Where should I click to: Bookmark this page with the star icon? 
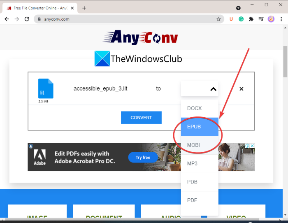click(x=218, y=19)
